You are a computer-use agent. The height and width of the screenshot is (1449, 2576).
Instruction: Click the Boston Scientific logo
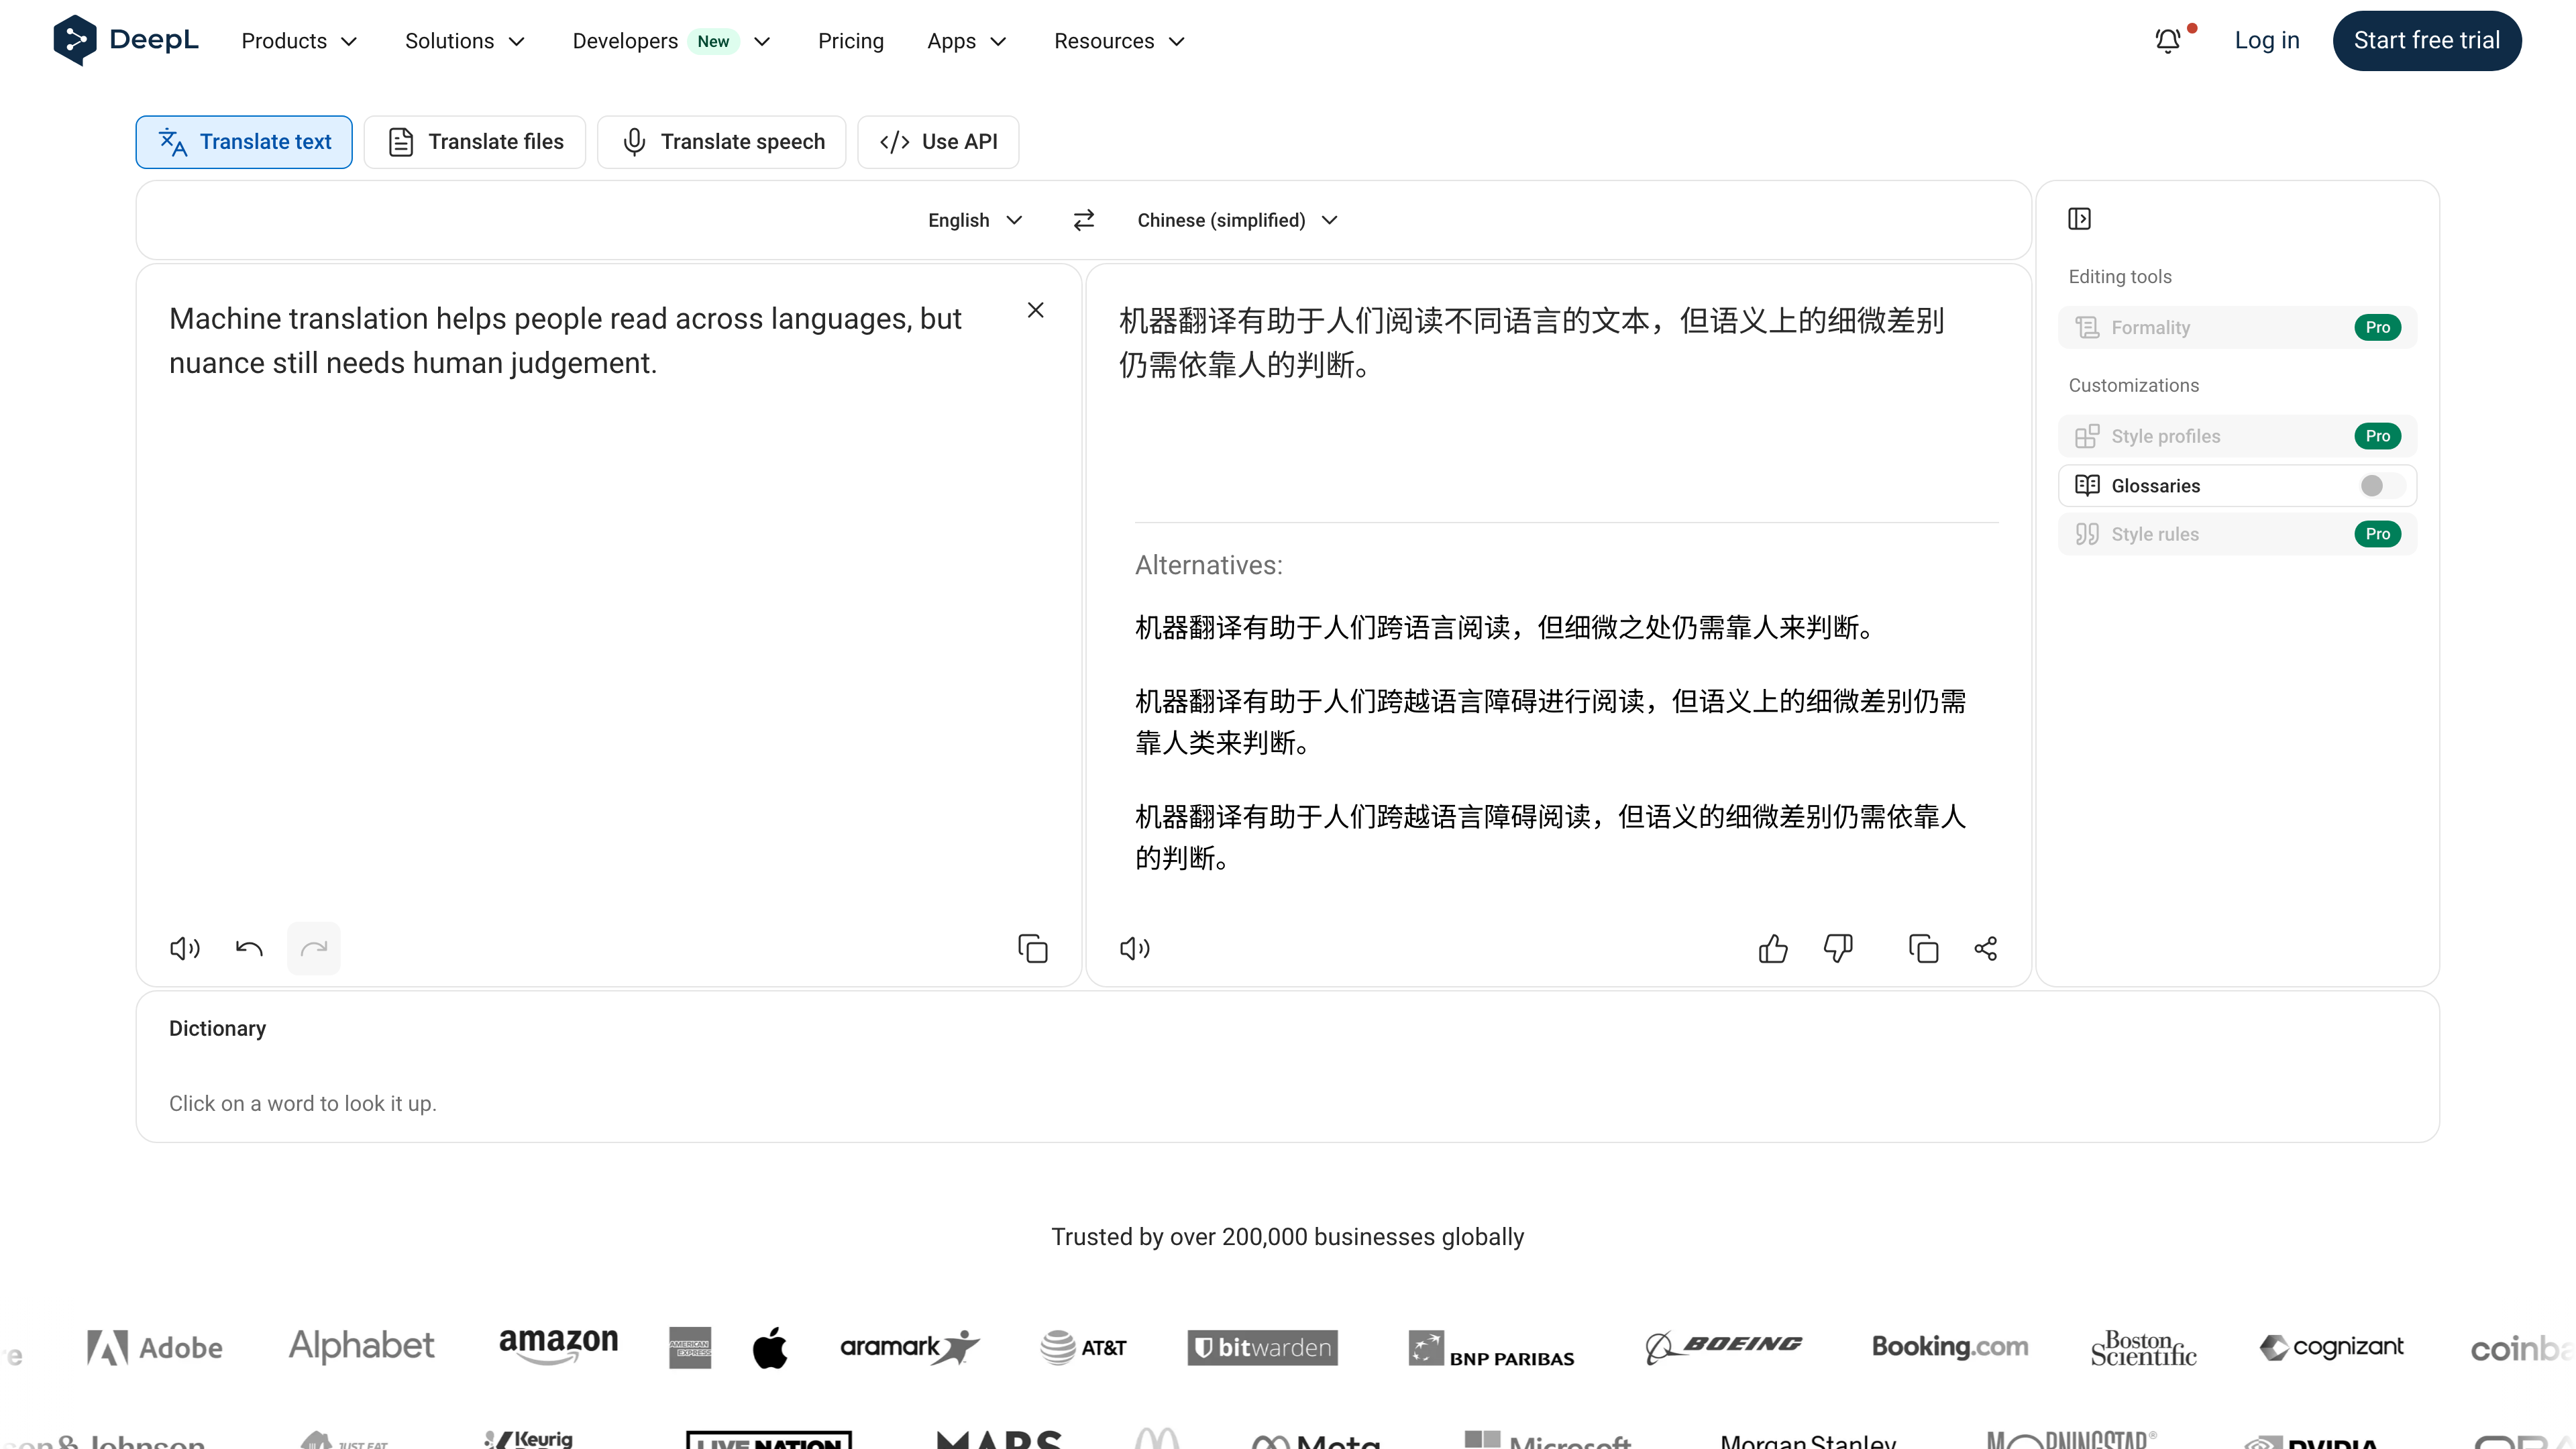[2143, 1348]
